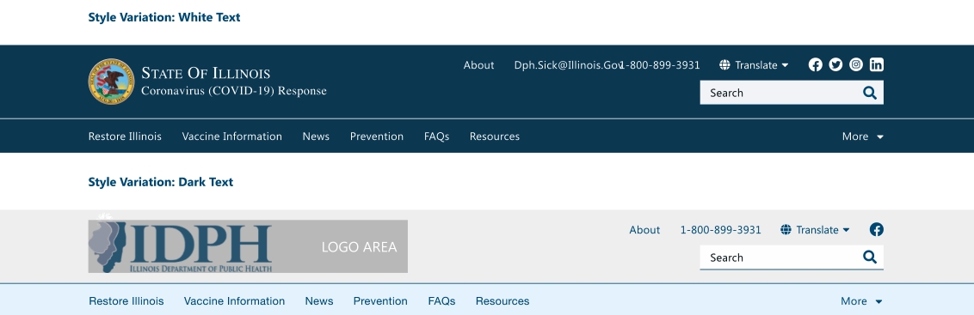The image size is (974, 315).
Task: Open Facebook icon in dark header
Action: coord(815,64)
